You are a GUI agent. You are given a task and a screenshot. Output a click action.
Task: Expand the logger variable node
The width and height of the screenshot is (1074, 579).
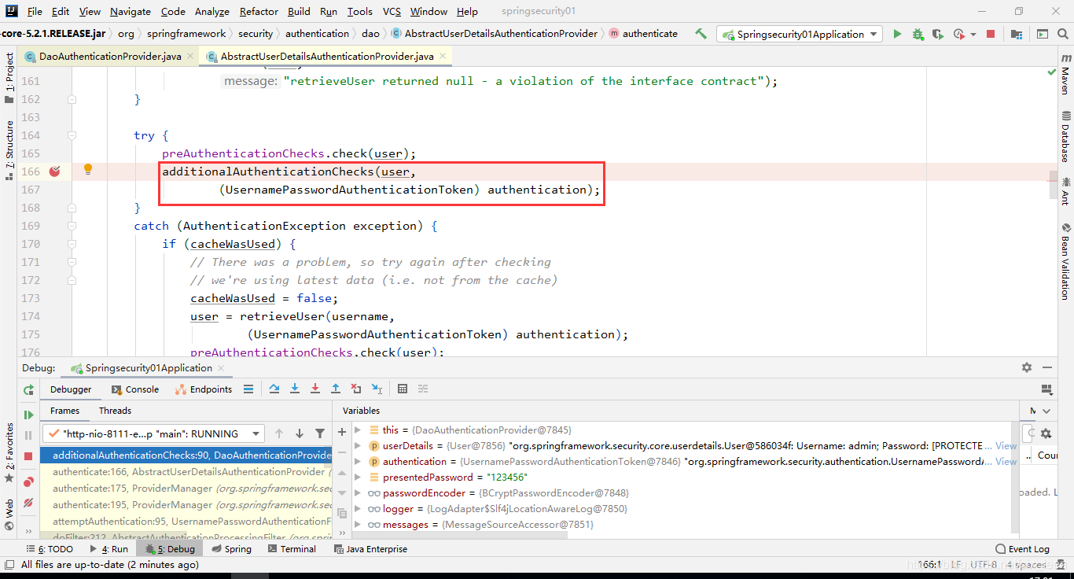pyautogui.click(x=358, y=509)
